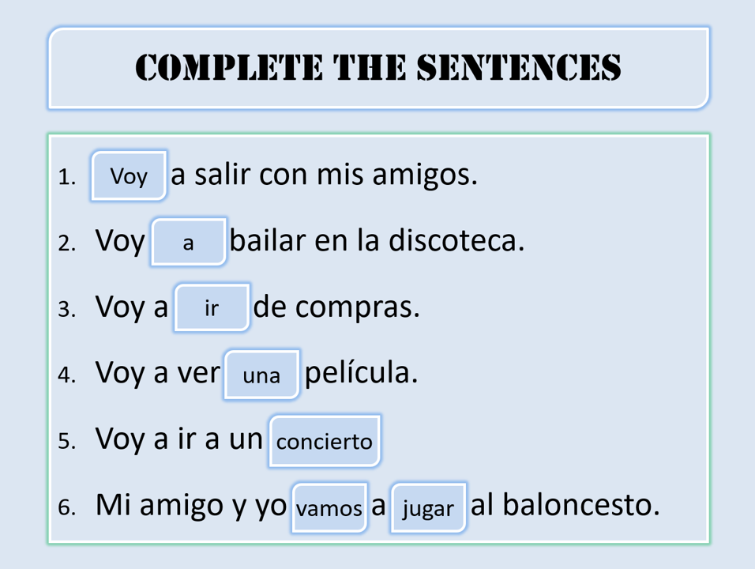Viewport: 755px width, 569px height.
Task: Click the text 'Voy a ver' in sentence 4
Action: (158, 373)
